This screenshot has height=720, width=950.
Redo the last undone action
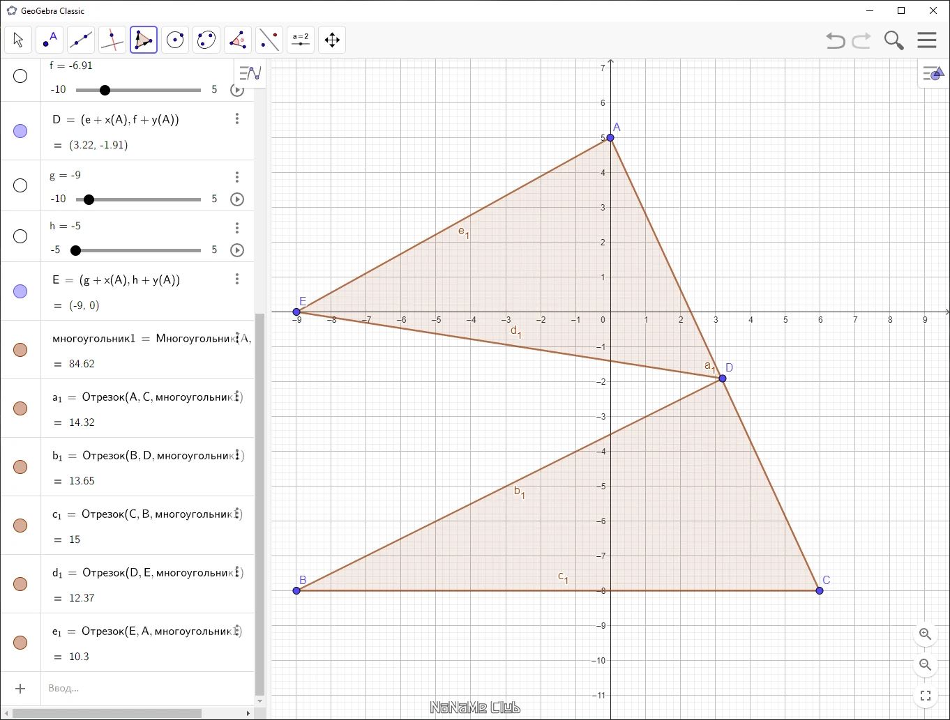tap(862, 40)
